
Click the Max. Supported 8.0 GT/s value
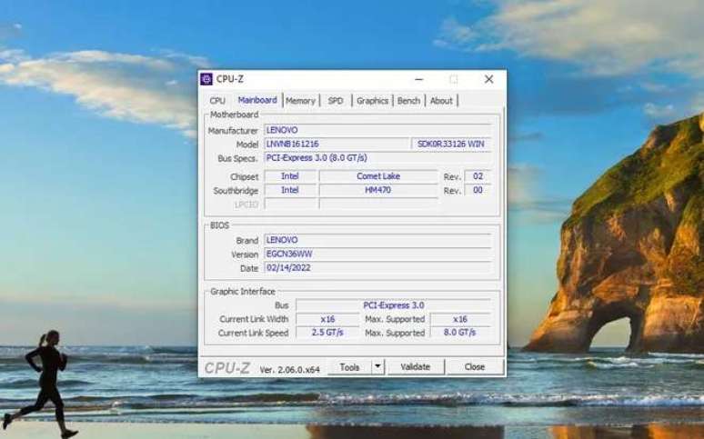point(460,333)
